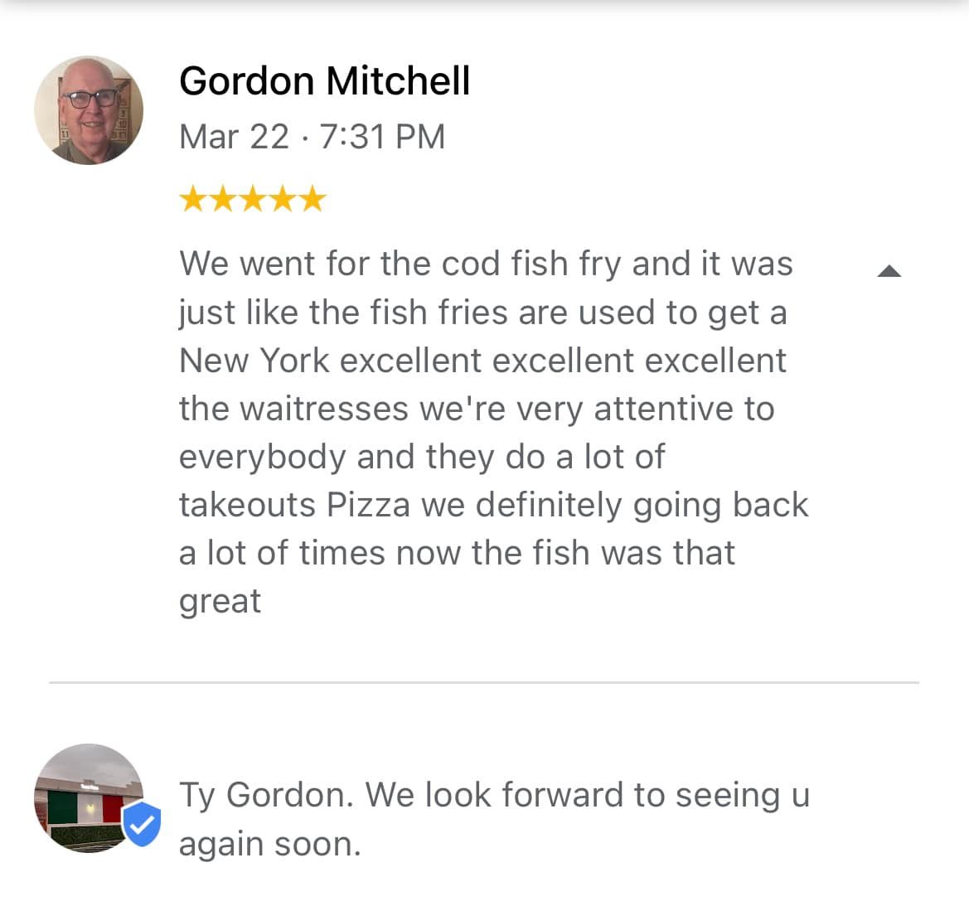Click the blue verified checkmark badge
The width and height of the screenshot is (969, 911).
tap(142, 824)
